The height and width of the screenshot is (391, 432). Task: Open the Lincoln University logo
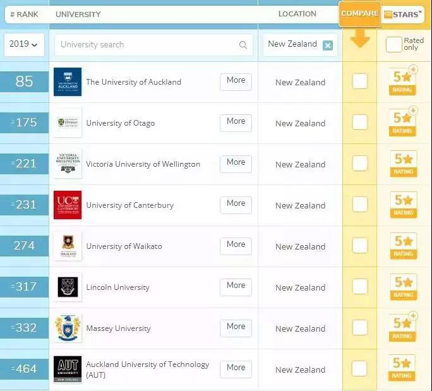point(68,287)
